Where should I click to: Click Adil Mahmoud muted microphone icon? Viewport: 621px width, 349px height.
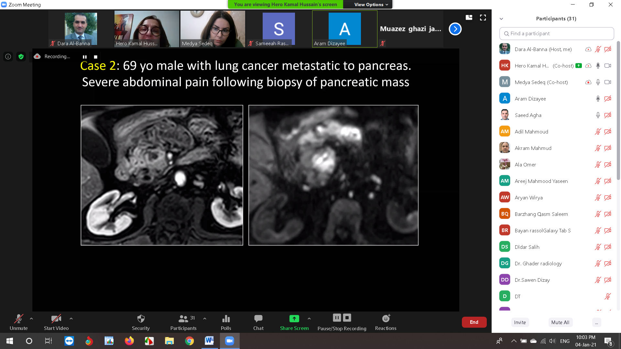tap(598, 132)
